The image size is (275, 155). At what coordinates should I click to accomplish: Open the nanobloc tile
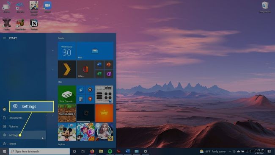104,94
